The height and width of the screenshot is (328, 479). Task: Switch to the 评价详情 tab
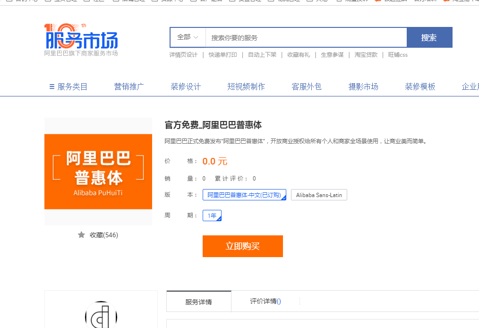(x=265, y=302)
